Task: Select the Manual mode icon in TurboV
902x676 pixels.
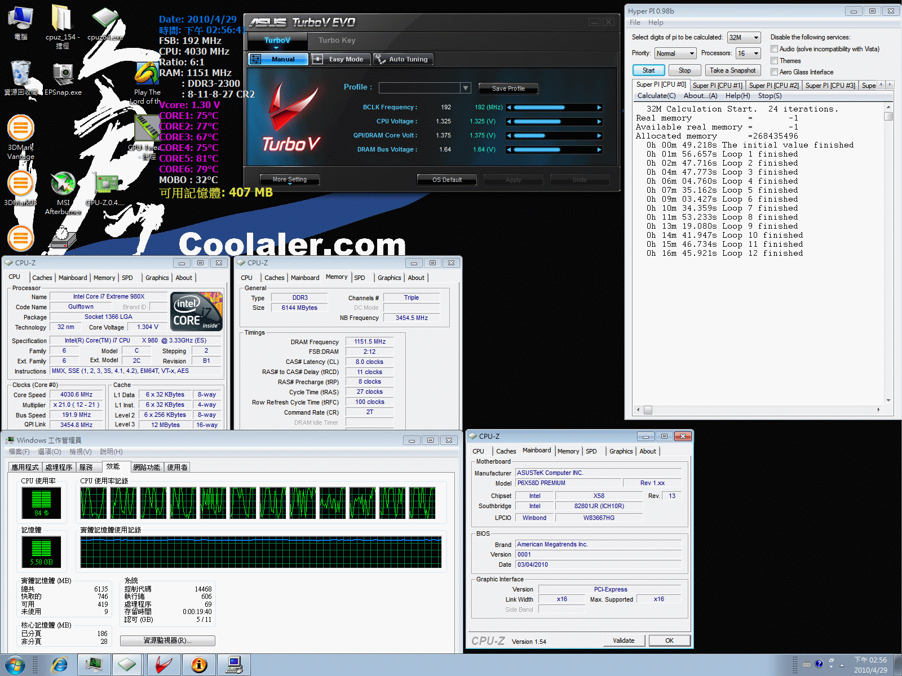Action: coord(278,59)
